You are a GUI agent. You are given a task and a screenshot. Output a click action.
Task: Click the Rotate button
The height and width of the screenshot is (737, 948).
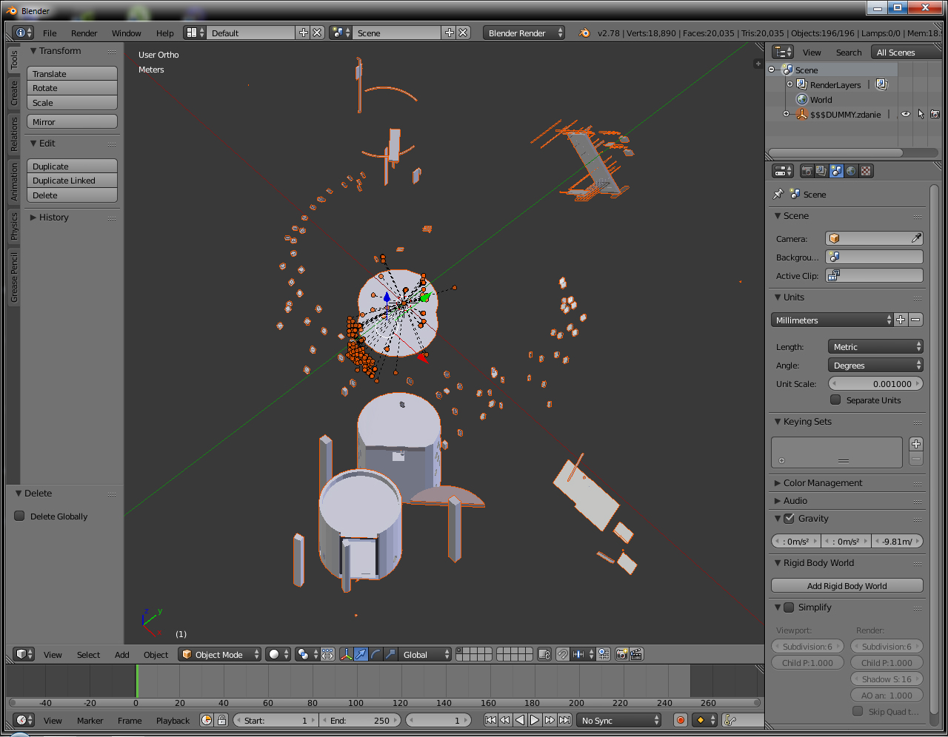click(x=72, y=88)
